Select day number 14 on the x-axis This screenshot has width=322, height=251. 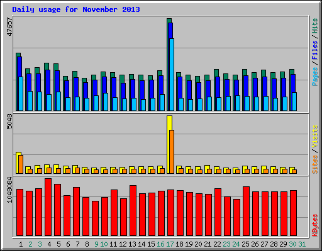pyautogui.click(x=142, y=244)
